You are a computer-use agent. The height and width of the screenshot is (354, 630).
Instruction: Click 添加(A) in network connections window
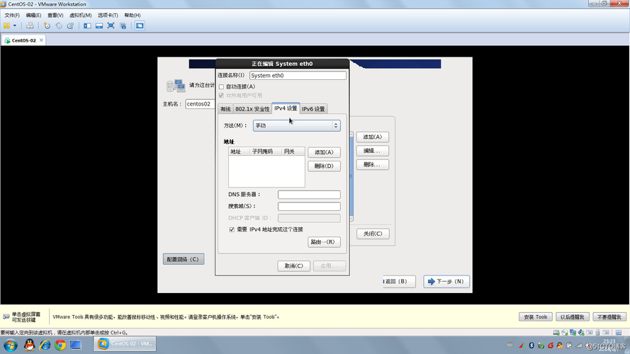pos(373,137)
